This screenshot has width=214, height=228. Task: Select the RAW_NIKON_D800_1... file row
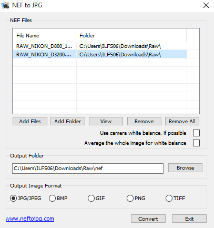click(x=100, y=46)
